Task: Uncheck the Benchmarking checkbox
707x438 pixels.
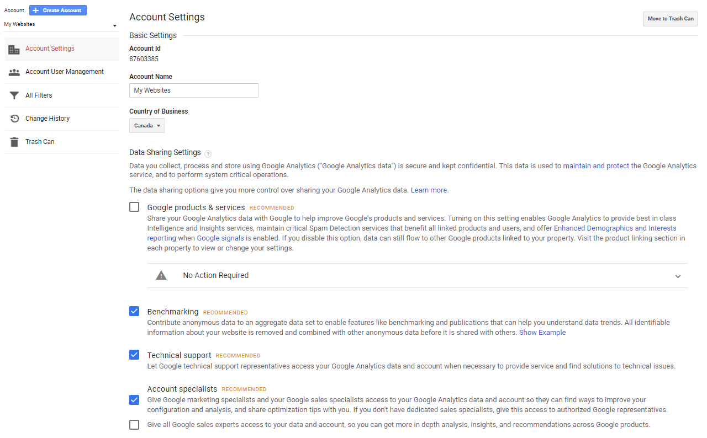Action: click(x=134, y=311)
